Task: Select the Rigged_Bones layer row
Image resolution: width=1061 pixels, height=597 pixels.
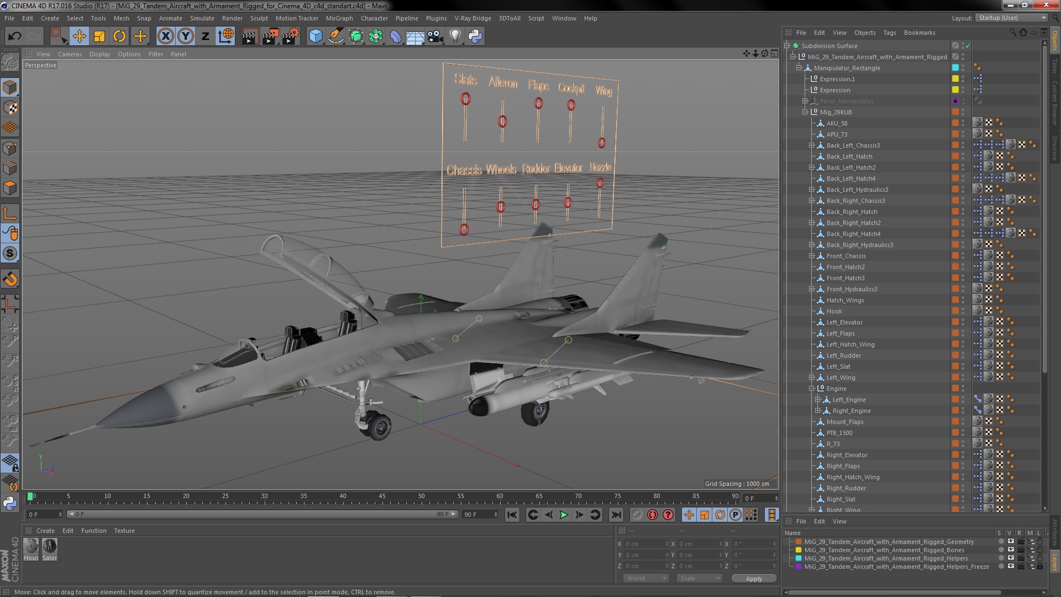Action: click(883, 550)
